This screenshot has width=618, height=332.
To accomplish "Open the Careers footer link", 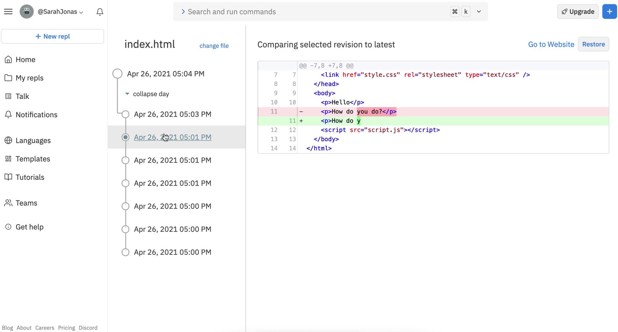I will click(45, 328).
